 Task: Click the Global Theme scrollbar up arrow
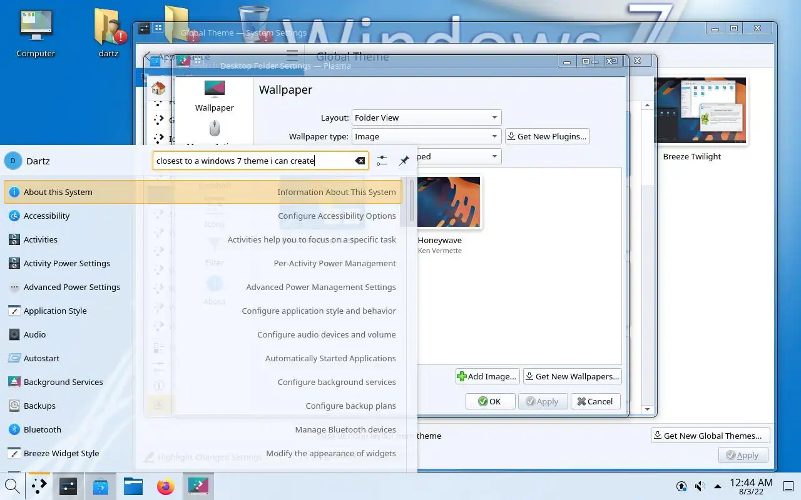(x=648, y=106)
